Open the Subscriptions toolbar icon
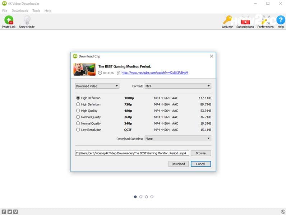The width and height of the screenshot is (286, 215). pyautogui.click(x=245, y=20)
